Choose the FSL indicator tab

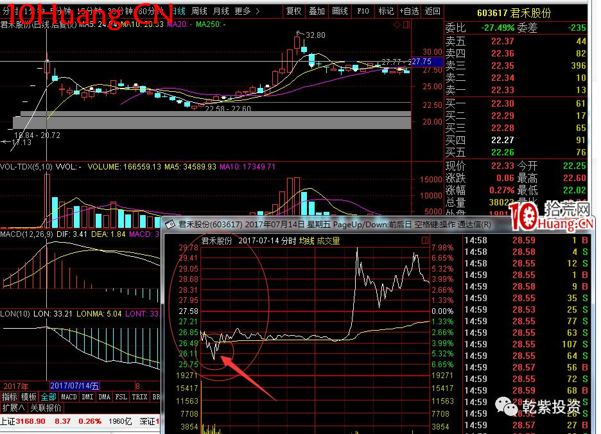coord(121,397)
